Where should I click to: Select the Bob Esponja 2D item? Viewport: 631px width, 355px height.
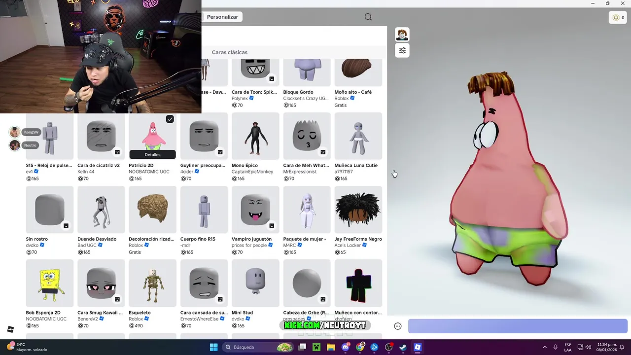[x=50, y=283]
